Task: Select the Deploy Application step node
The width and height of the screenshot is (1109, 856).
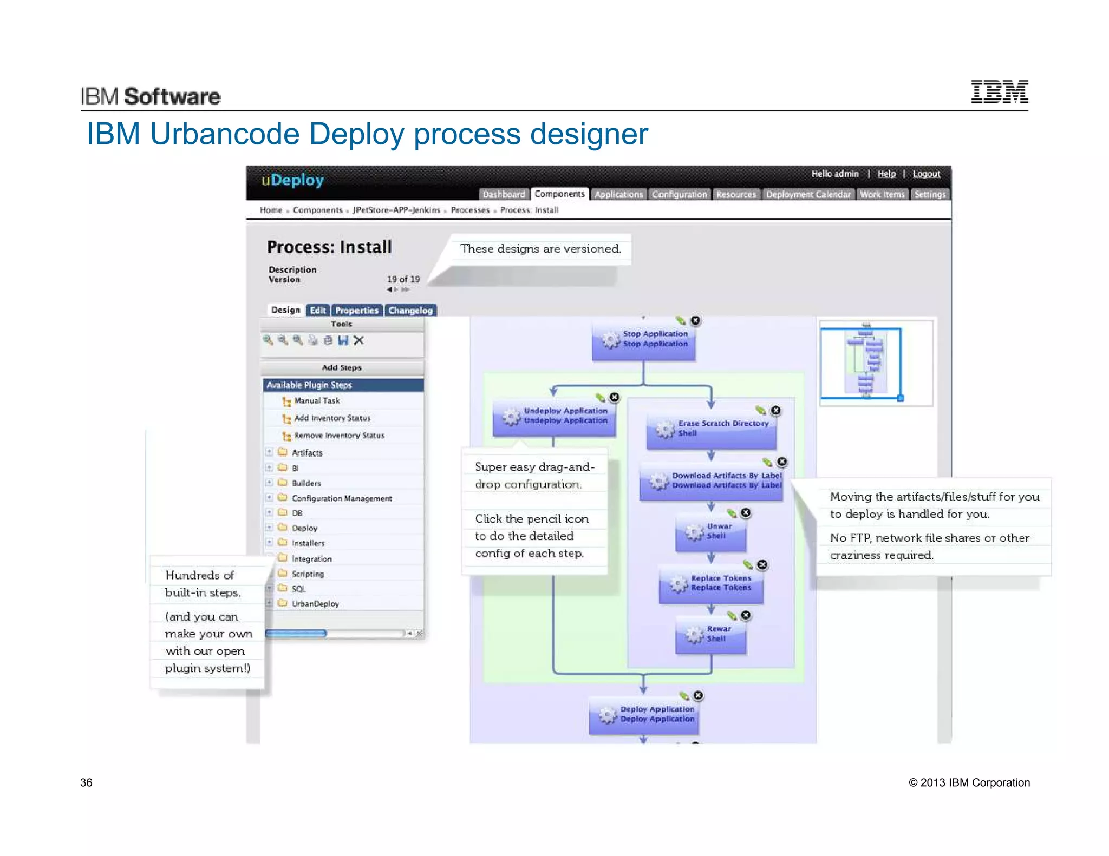Action: [643, 716]
